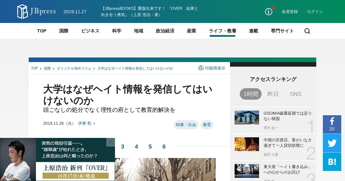Image resolution: width=345 pixels, height=181 pixels.
Task: Go to article page 5
Action: pos(150,147)
